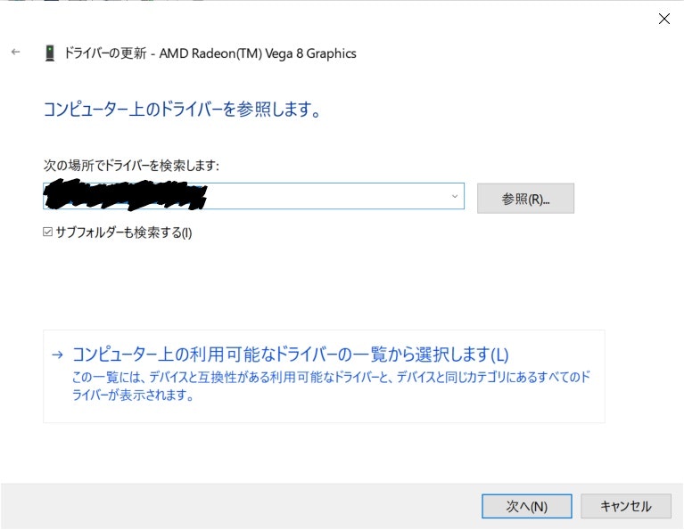Click the heading コンピューター上のドライバーを参照します。
This screenshot has width=684, height=530.
[182, 109]
